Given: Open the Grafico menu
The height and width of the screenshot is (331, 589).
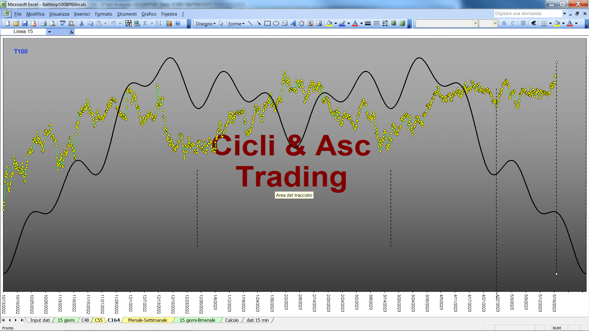Looking at the screenshot, I should click(x=149, y=14).
